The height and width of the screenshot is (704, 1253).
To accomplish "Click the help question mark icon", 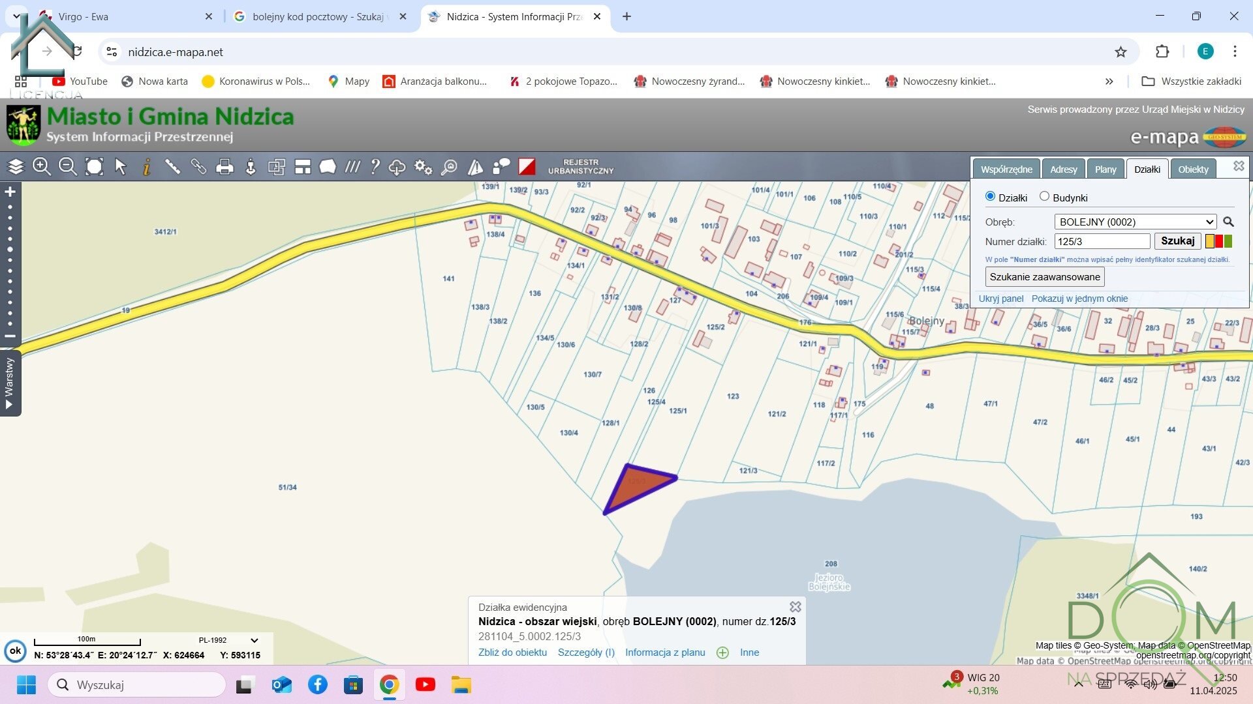I will tap(375, 167).
